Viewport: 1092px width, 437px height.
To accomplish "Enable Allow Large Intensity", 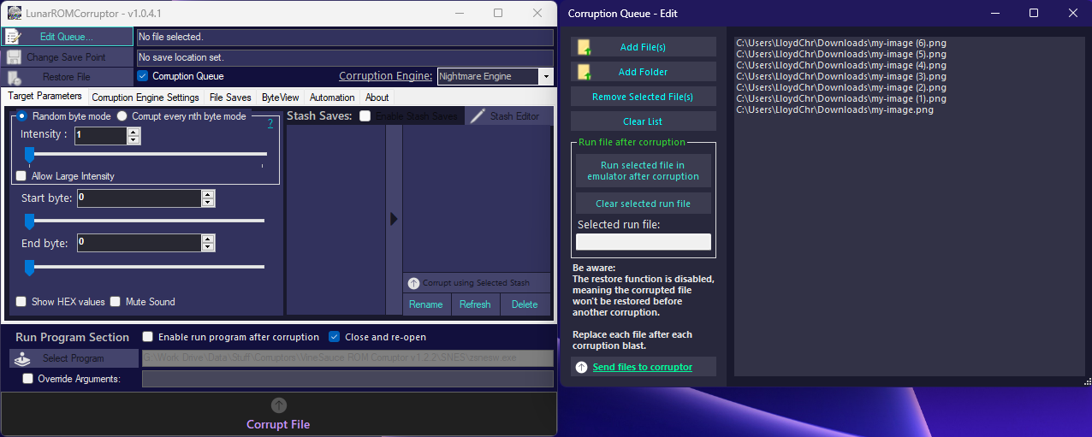I will point(21,176).
